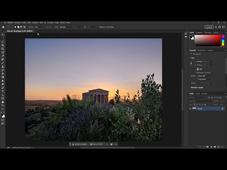The image size is (227, 170).
Task: Toggle width-height link in Tela section
Action: pos(191,63)
